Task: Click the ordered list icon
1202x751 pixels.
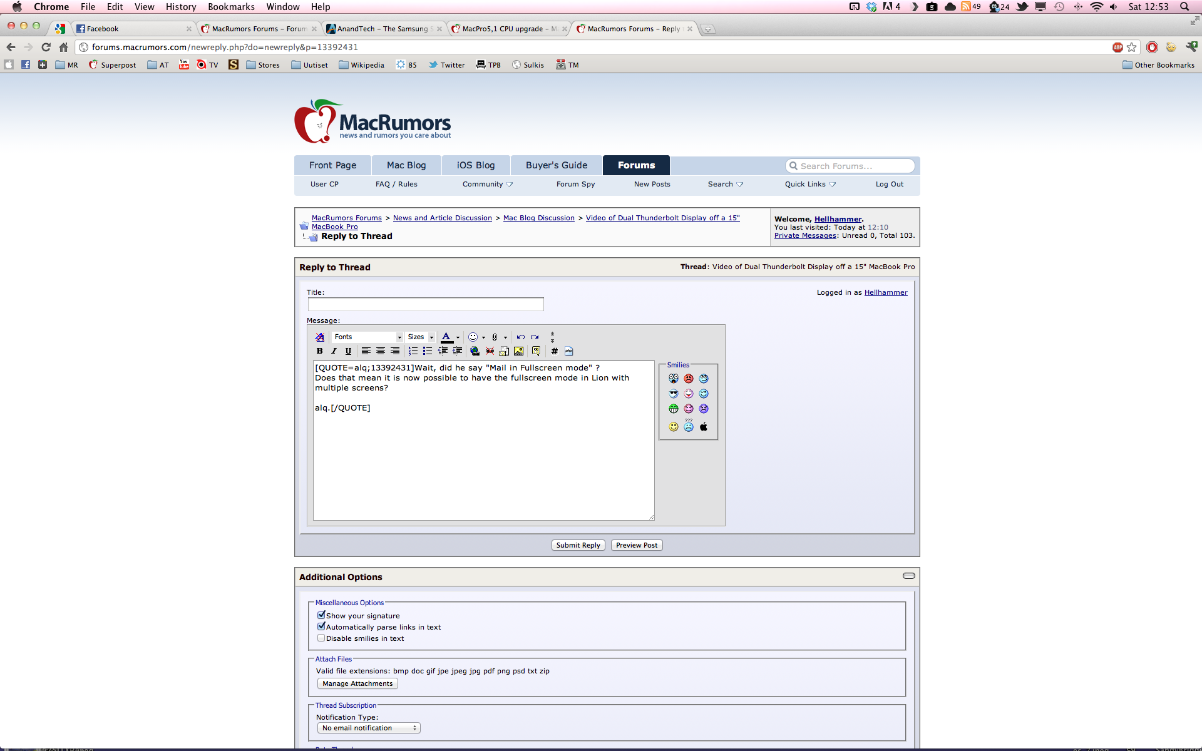Action: (x=413, y=351)
